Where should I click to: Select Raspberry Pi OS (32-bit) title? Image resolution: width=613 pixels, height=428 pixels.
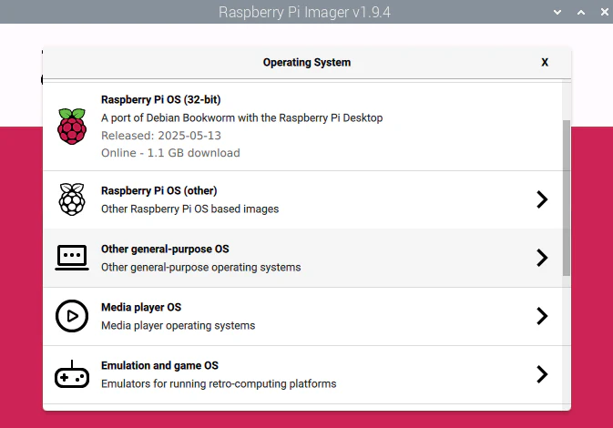[160, 99]
